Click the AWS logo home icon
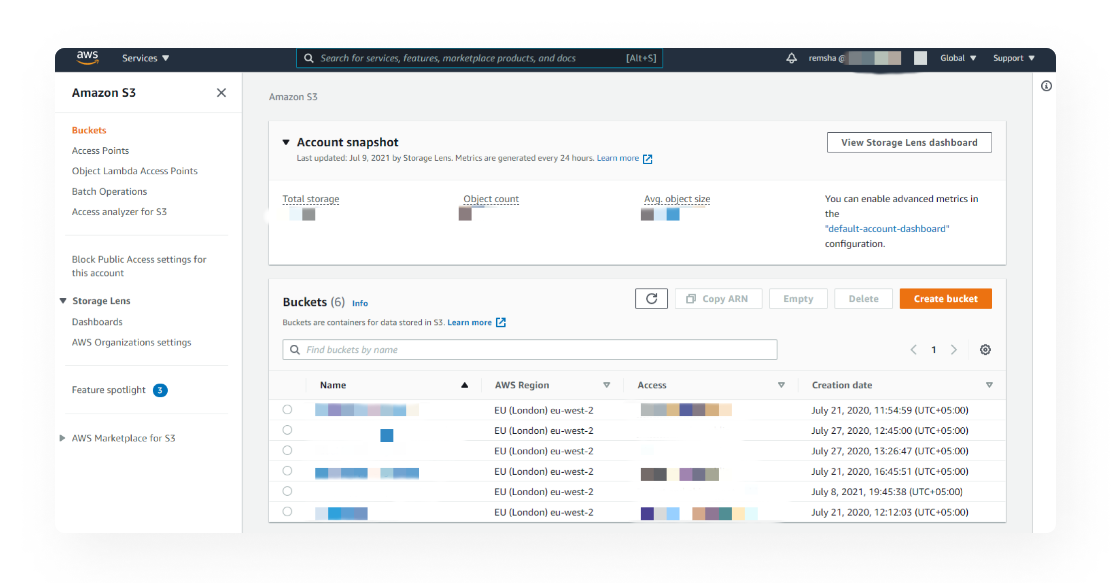This screenshot has height=583, width=1111. point(88,57)
